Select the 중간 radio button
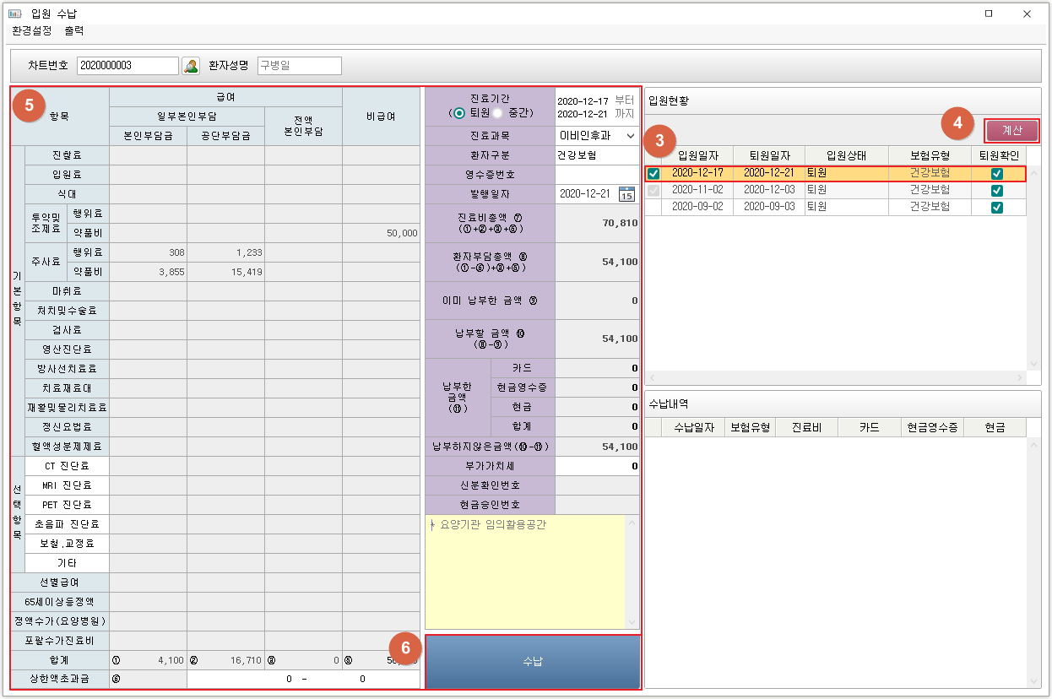Viewport: 1052px width, 699px height. point(499,113)
